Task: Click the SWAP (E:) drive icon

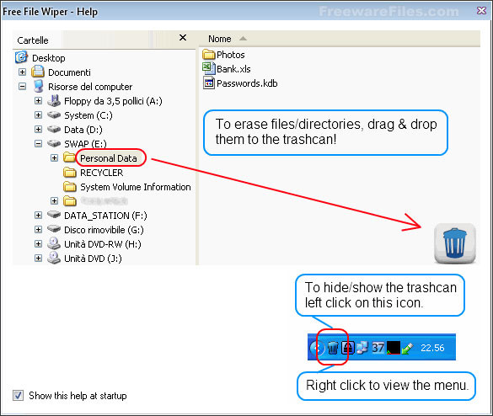Action: click(54, 144)
